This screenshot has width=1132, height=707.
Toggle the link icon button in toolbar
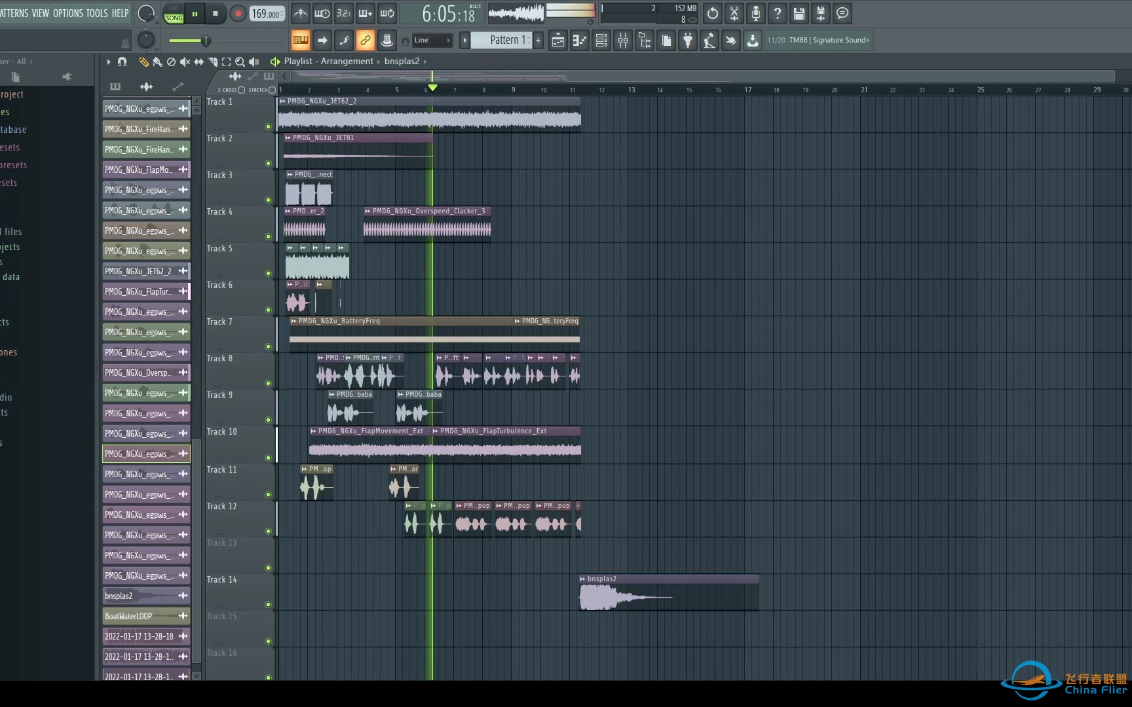[x=366, y=41]
